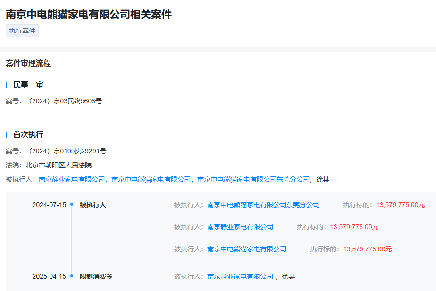Click 13,579,775.00元 amount for 东莞分公司
The height and width of the screenshot is (291, 436).
tap(401, 205)
